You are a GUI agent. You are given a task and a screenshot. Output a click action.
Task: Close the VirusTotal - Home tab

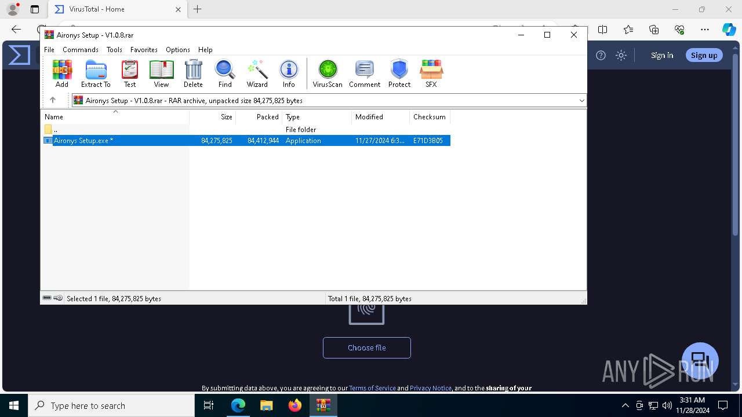coord(179,9)
